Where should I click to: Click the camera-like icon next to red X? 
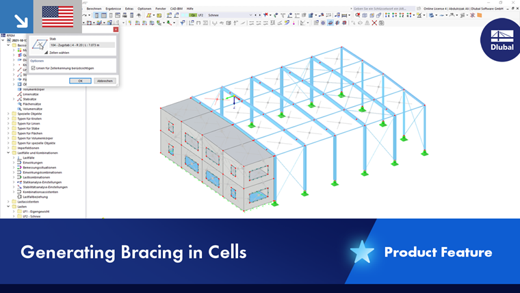[382, 23]
